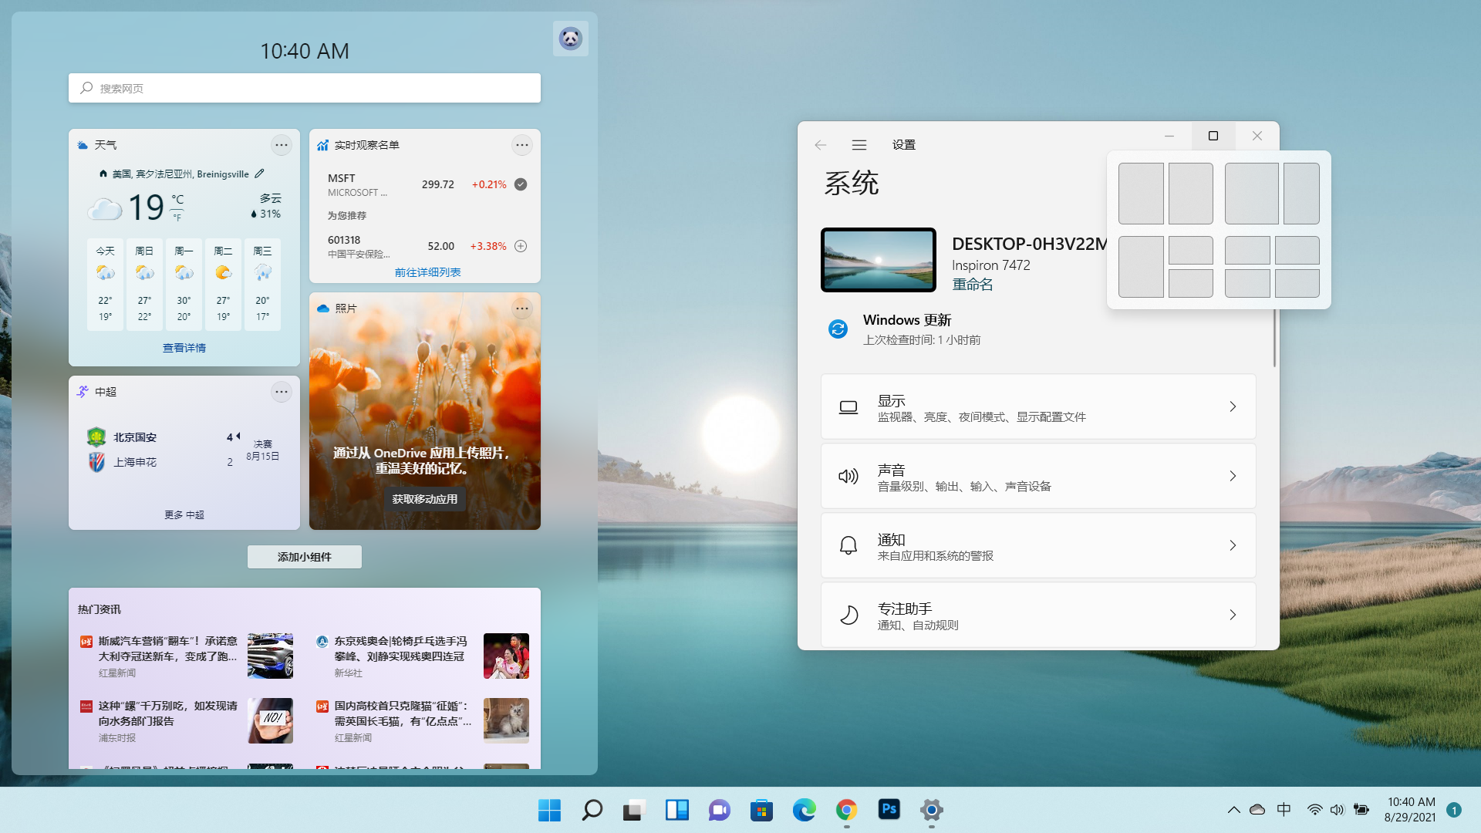Launch Photoshop from the taskbar
The image size is (1481, 833).
[x=889, y=811]
